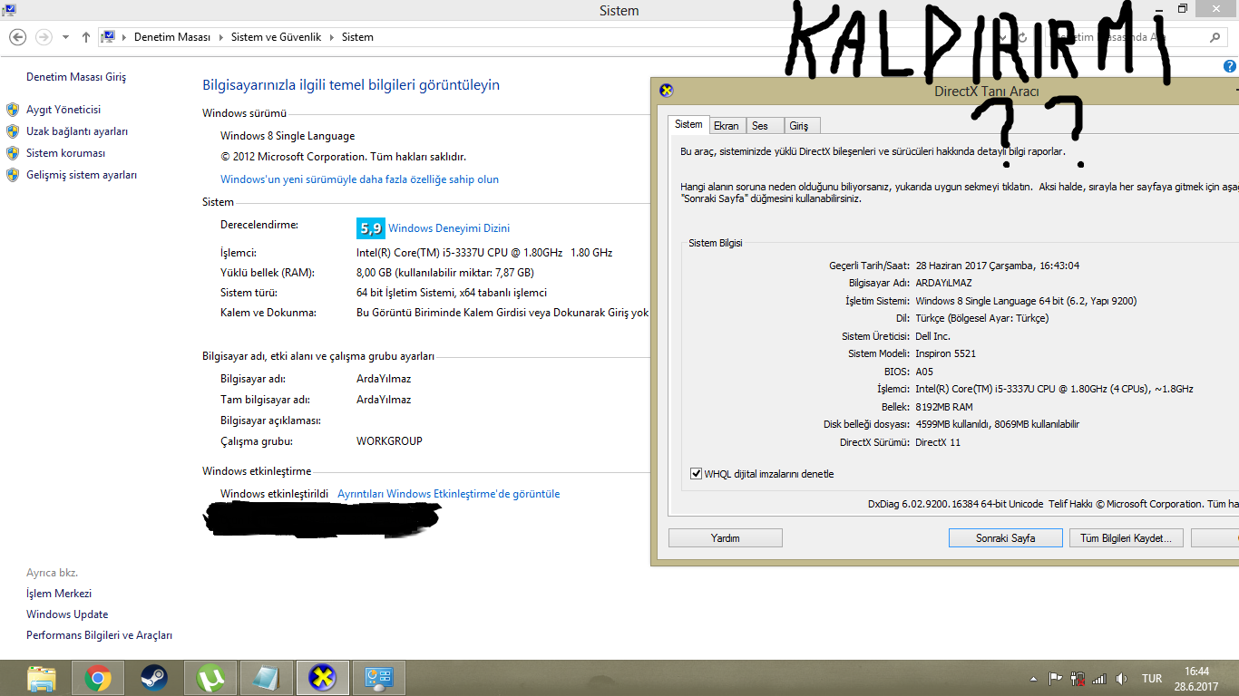Launch Google Chrome from the taskbar
1239x696 pixels.
[x=98, y=678]
